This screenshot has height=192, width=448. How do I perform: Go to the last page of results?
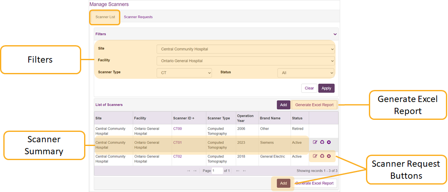tap(244, 171)
